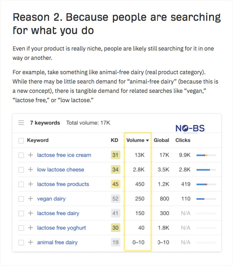Viewport: 233px width, 266px height.
Task: Add lactose free dairy with plus icon
Action: click(30, 213)
